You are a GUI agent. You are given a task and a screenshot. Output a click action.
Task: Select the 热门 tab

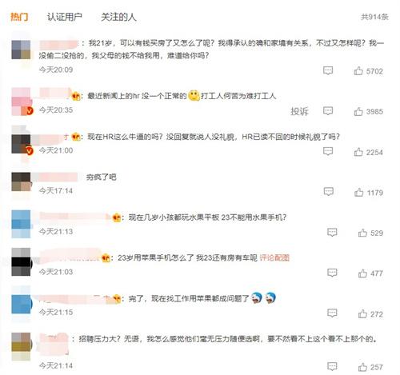click(19, 17)
